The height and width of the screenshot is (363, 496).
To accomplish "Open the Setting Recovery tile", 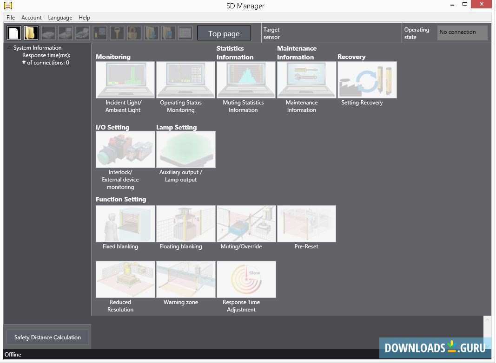I will click(367, 80).
